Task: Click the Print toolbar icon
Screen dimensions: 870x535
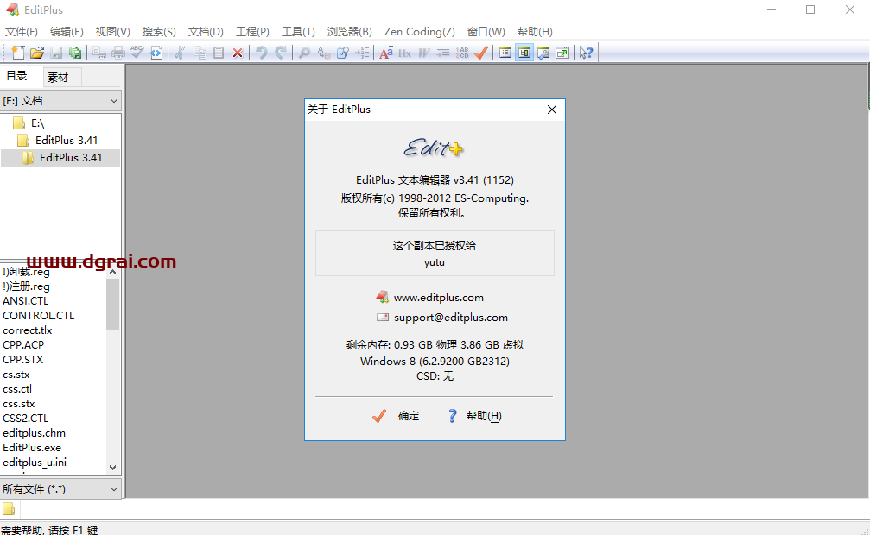Action: [118, 53]
